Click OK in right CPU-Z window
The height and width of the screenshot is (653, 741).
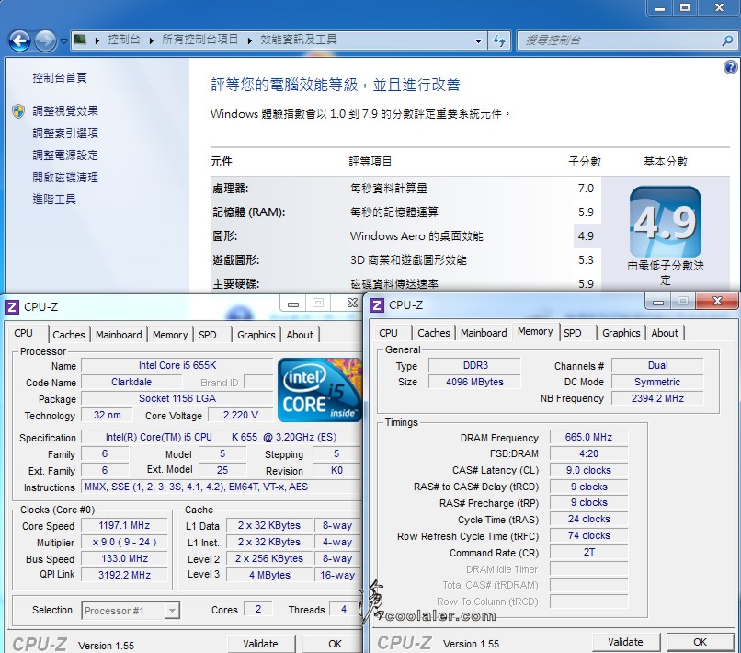click(x=700, y=642)
